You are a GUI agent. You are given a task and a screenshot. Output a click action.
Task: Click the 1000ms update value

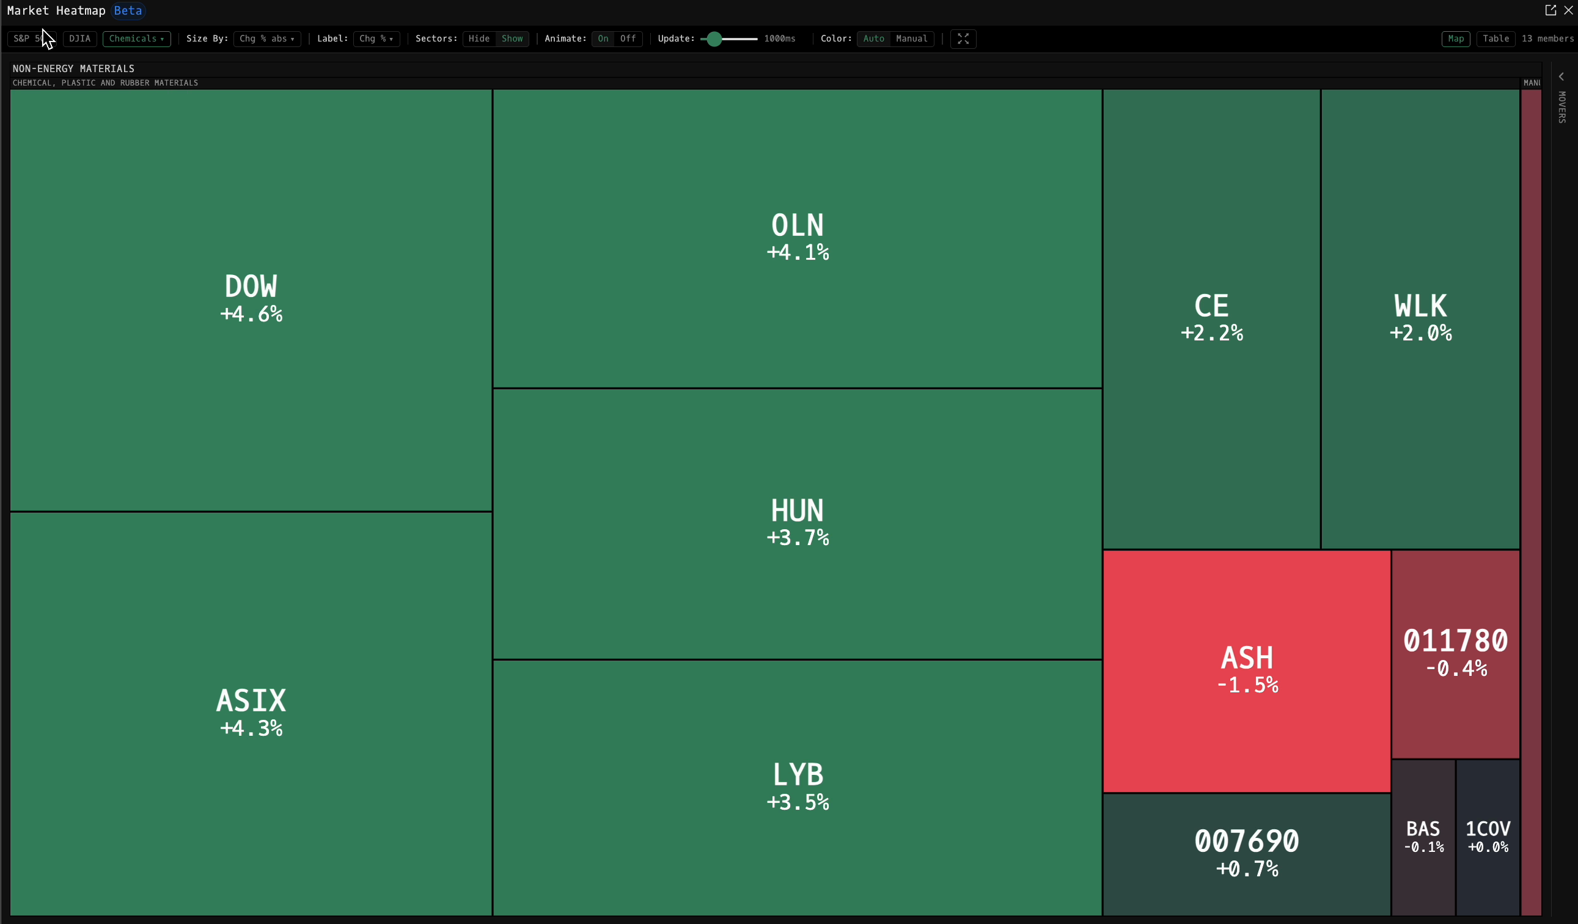780,39
